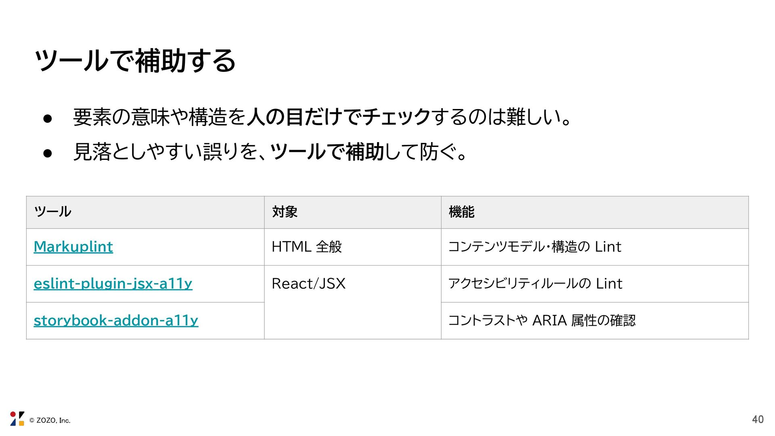Click the first bullet point marker
Screen dimensions: 775x436
[x=48, y=118]
